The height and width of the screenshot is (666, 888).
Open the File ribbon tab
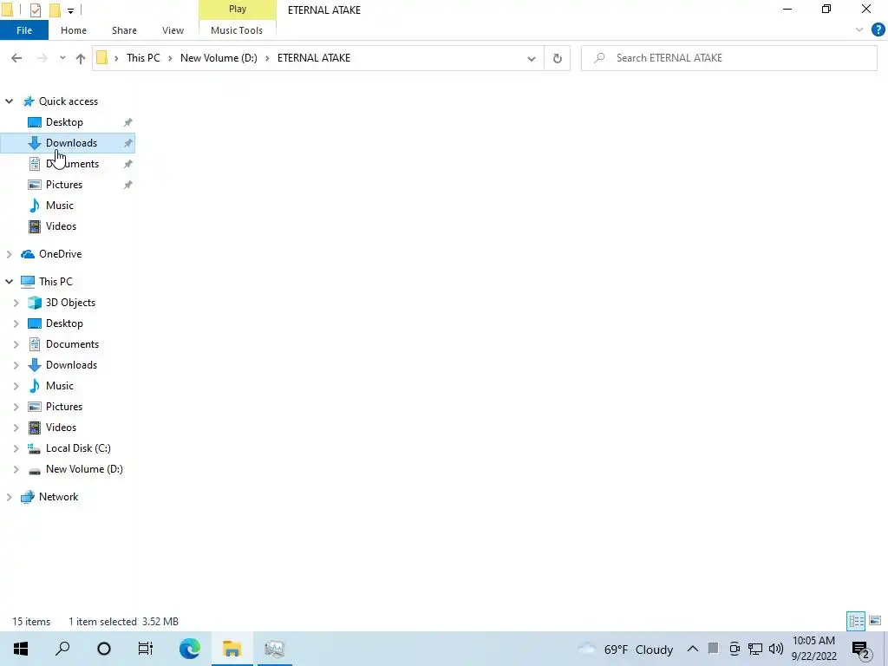point(24,30)
